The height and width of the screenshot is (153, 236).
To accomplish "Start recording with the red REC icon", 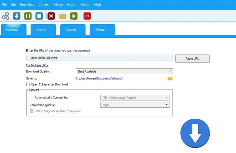I will click(x=87, y=16).
